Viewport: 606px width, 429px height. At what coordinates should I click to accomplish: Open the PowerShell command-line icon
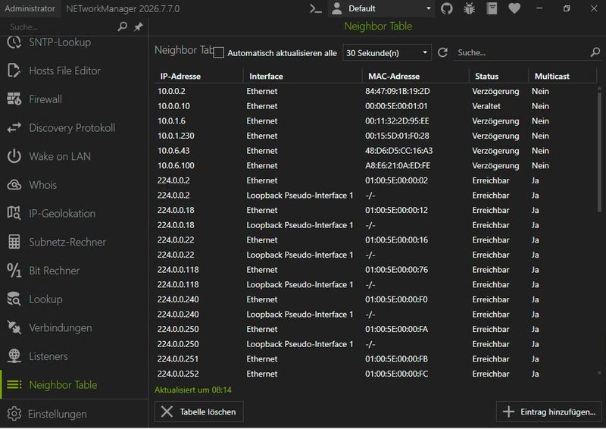point(316,8)
